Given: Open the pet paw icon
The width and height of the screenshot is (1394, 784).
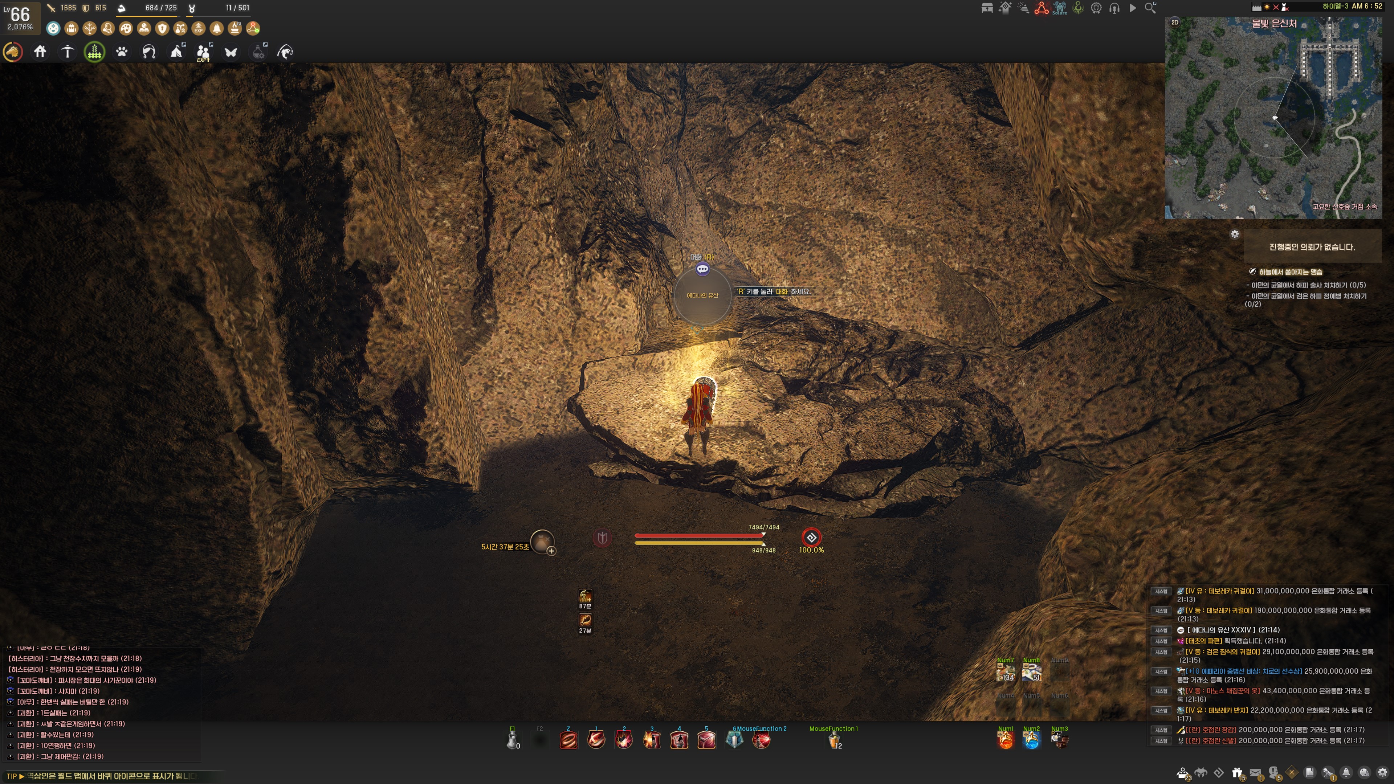Looking at the screenshot, I should coord(122,52).
